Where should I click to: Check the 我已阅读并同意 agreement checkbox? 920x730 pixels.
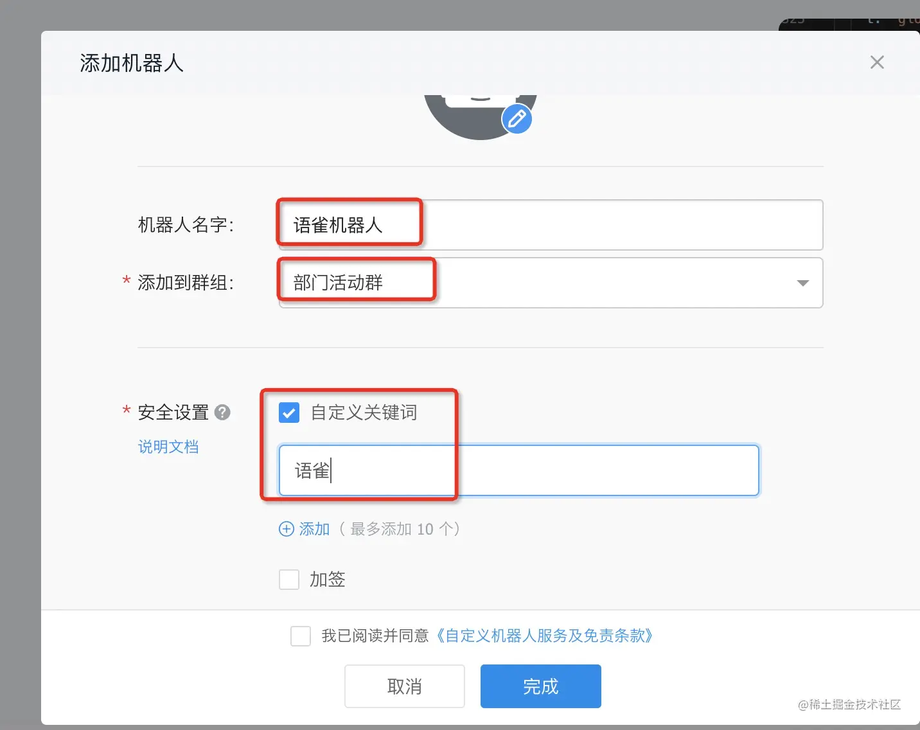(x=301, y=636)
